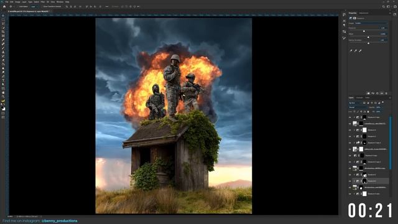Select the Move tool in the toolbox
Image resolution: width=398 pixels, height=224 pixels.
tap(3, 16)
